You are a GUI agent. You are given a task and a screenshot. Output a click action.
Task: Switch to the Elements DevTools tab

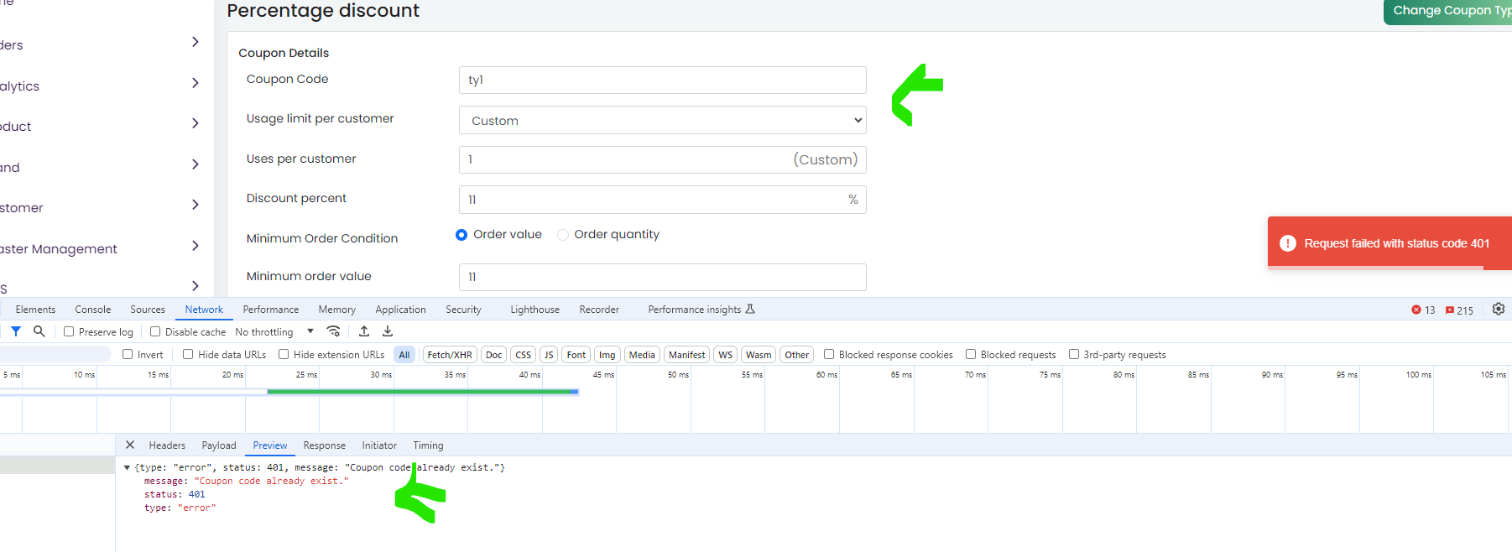point(35,310)
